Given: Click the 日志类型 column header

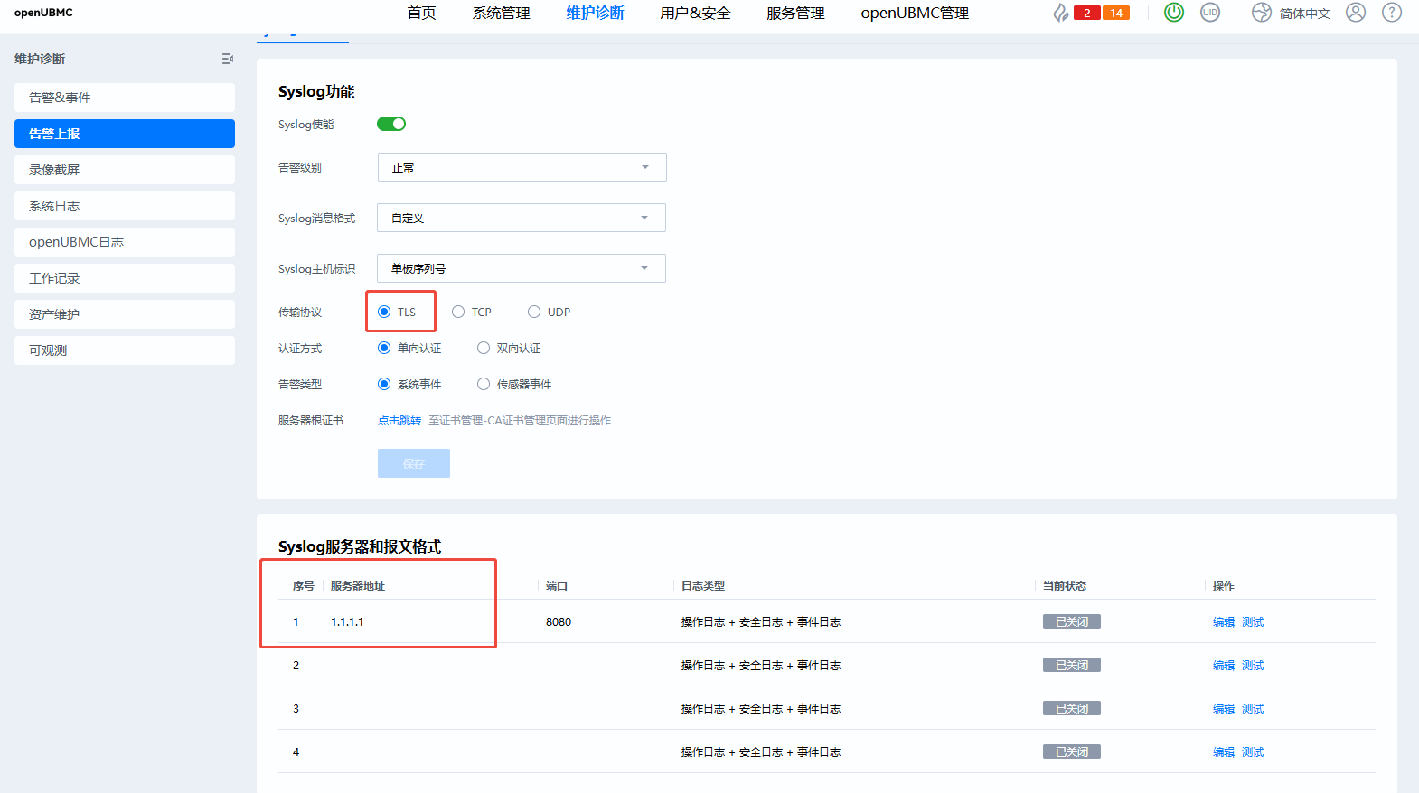Looking at the screenshot, I should (703, 585).
